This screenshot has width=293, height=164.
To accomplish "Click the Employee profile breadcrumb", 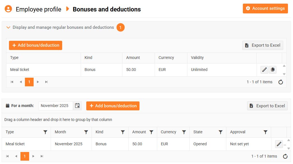I will pyautogui.click(x=38, y=9).
